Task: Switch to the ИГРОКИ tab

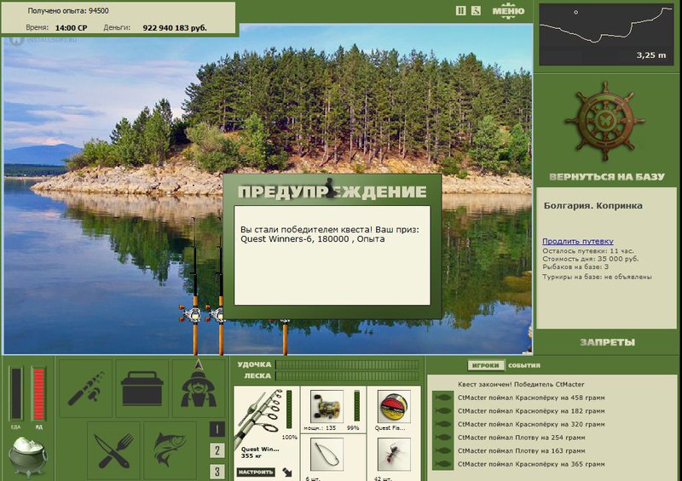Action: click(x=485, y=365)
